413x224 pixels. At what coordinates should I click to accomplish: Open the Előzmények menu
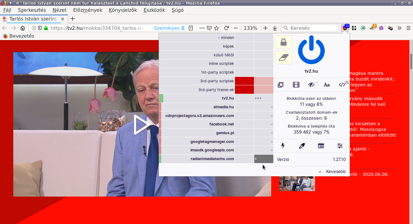[88, 10]
